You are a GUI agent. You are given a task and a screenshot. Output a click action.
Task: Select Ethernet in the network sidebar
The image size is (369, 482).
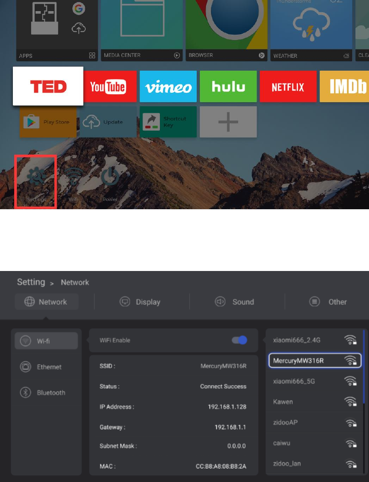pyautogui.click(x=46, y=367)
